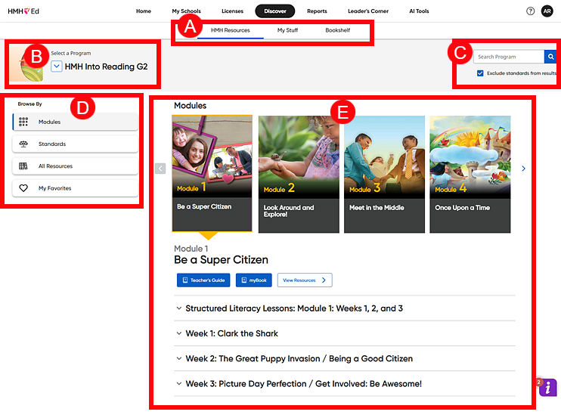
Task: Go to previous modules with left arrow
Action: pyautogui.click(x=160, y=169)
